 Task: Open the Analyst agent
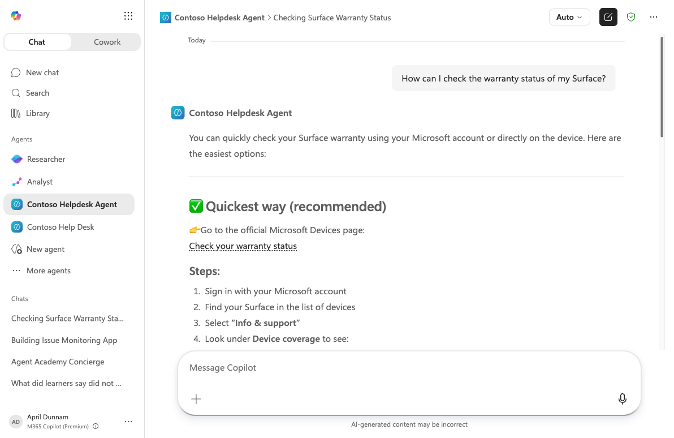tap(40, 182)
